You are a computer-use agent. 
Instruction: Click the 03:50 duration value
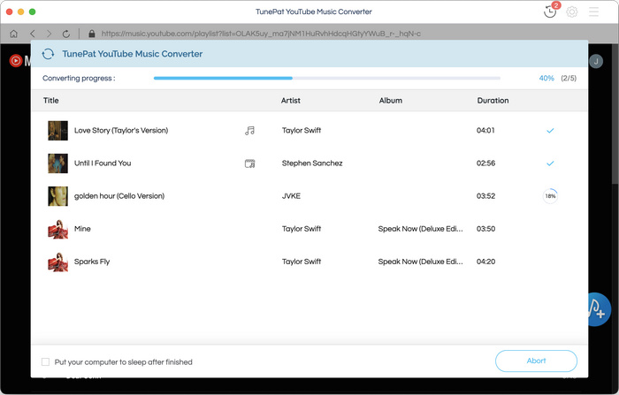click(x=485, y=229)
